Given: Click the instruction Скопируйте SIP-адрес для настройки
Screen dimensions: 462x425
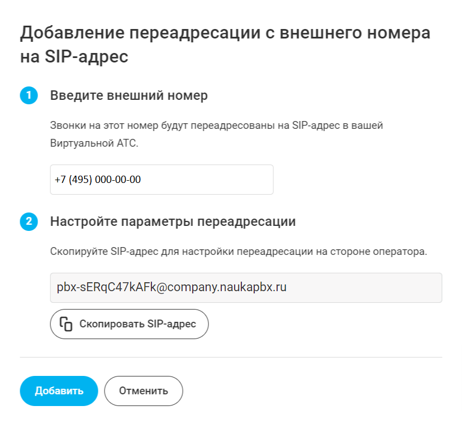Looking at the screenshot, I should pyautogui.click(x=238, y=251).
